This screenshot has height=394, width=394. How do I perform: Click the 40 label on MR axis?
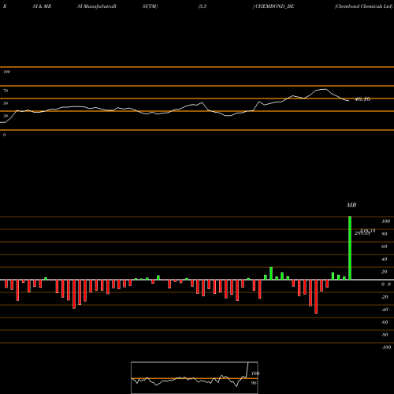point(385,259)
